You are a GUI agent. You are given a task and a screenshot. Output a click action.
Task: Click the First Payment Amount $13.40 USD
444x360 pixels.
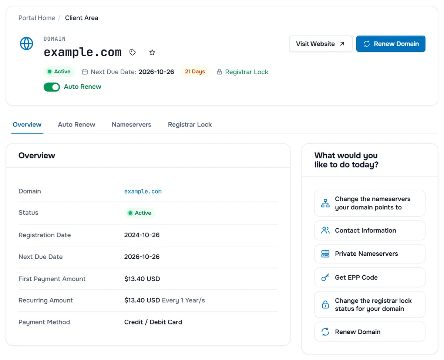coord(142,279)
